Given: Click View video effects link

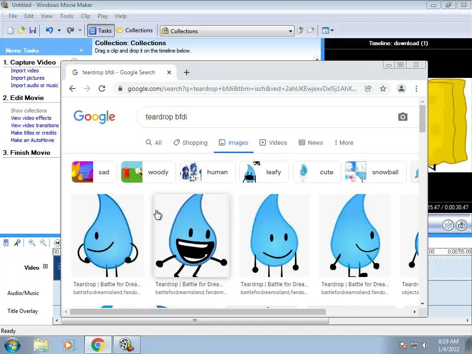Looking at the screenshot, I should tap(31, 118).
